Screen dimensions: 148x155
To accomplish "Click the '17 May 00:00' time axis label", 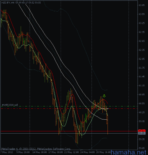I will pos(55,152).
